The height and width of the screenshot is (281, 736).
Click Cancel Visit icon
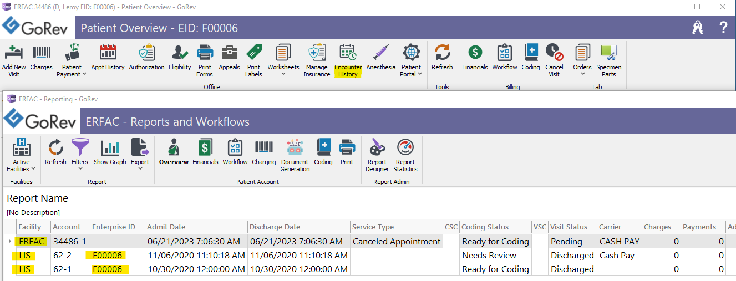coord(554,60)
